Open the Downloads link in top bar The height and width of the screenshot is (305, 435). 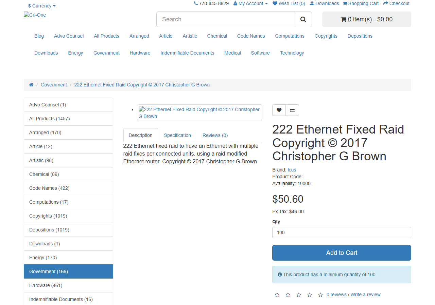point(324,3)
